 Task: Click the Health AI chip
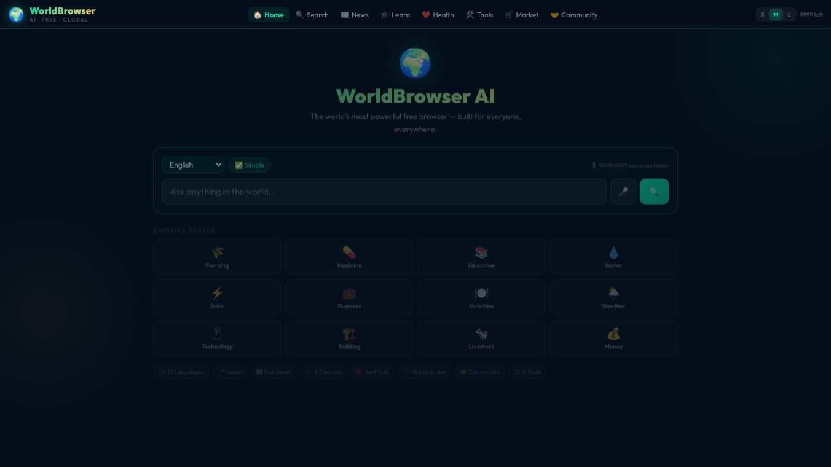click(x=372, y=372)
